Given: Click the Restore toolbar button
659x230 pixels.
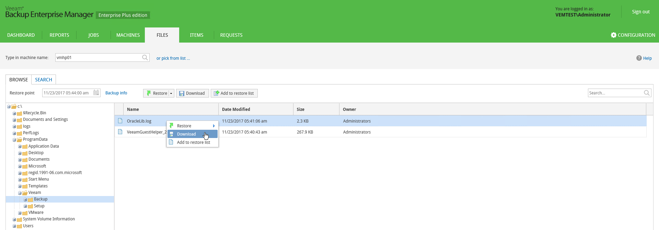Looking at the screenshot, I should (x=156, y=93).
